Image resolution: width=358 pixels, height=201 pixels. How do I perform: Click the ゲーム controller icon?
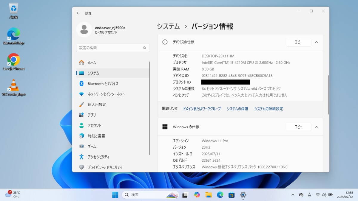coord(81,146)
